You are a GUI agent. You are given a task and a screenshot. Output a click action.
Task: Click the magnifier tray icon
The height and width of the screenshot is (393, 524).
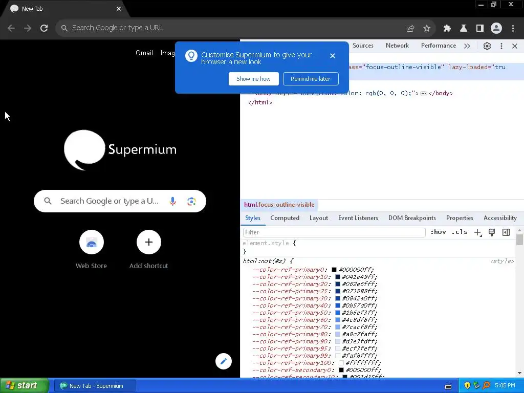tap(486, 386)
